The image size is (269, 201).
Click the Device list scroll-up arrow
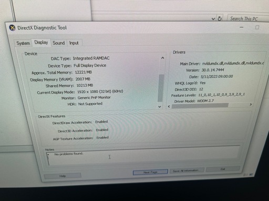162,58
